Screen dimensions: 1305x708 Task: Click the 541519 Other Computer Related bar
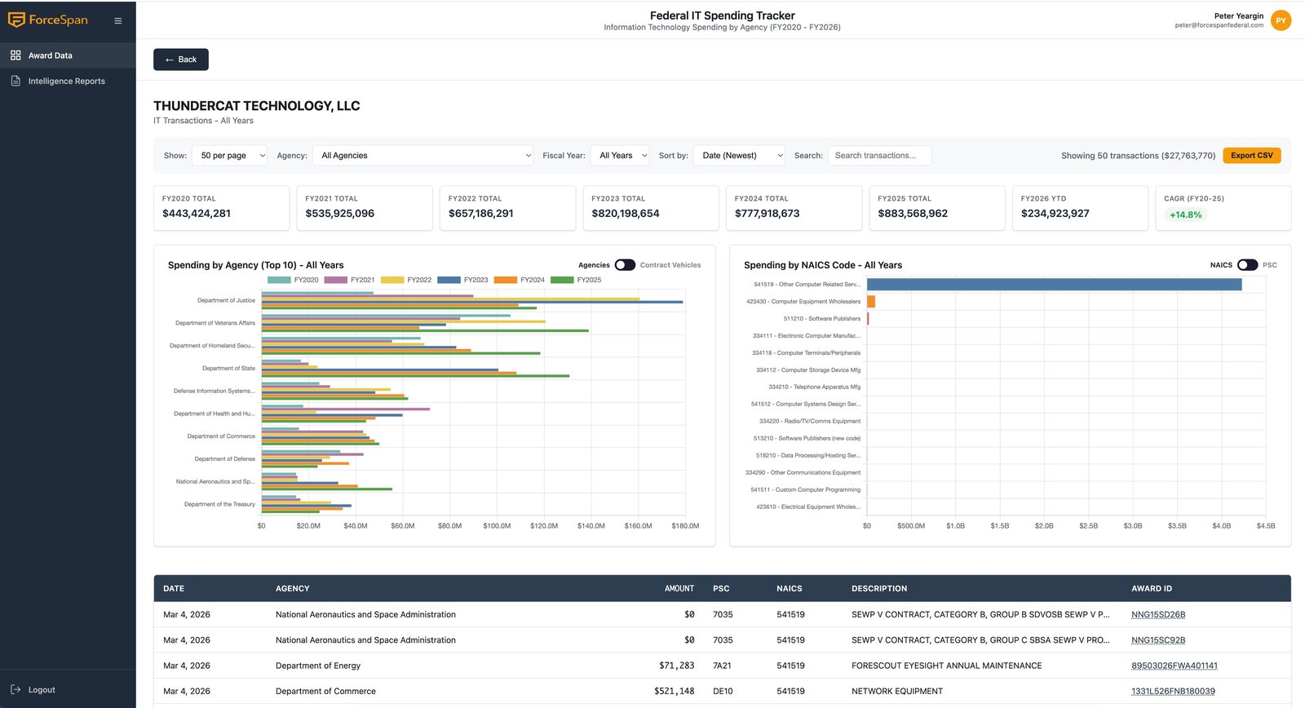[x=1054, y=285]
